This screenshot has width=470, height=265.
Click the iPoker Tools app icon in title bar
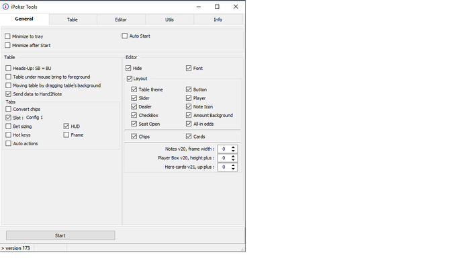pyautogui.click(x=5, y=6)
